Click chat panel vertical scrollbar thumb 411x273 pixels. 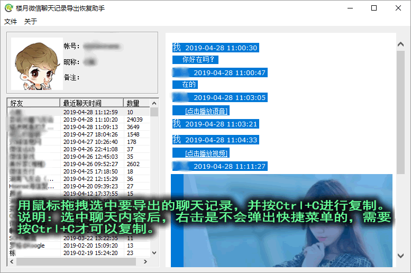click(x=400, y=112)
